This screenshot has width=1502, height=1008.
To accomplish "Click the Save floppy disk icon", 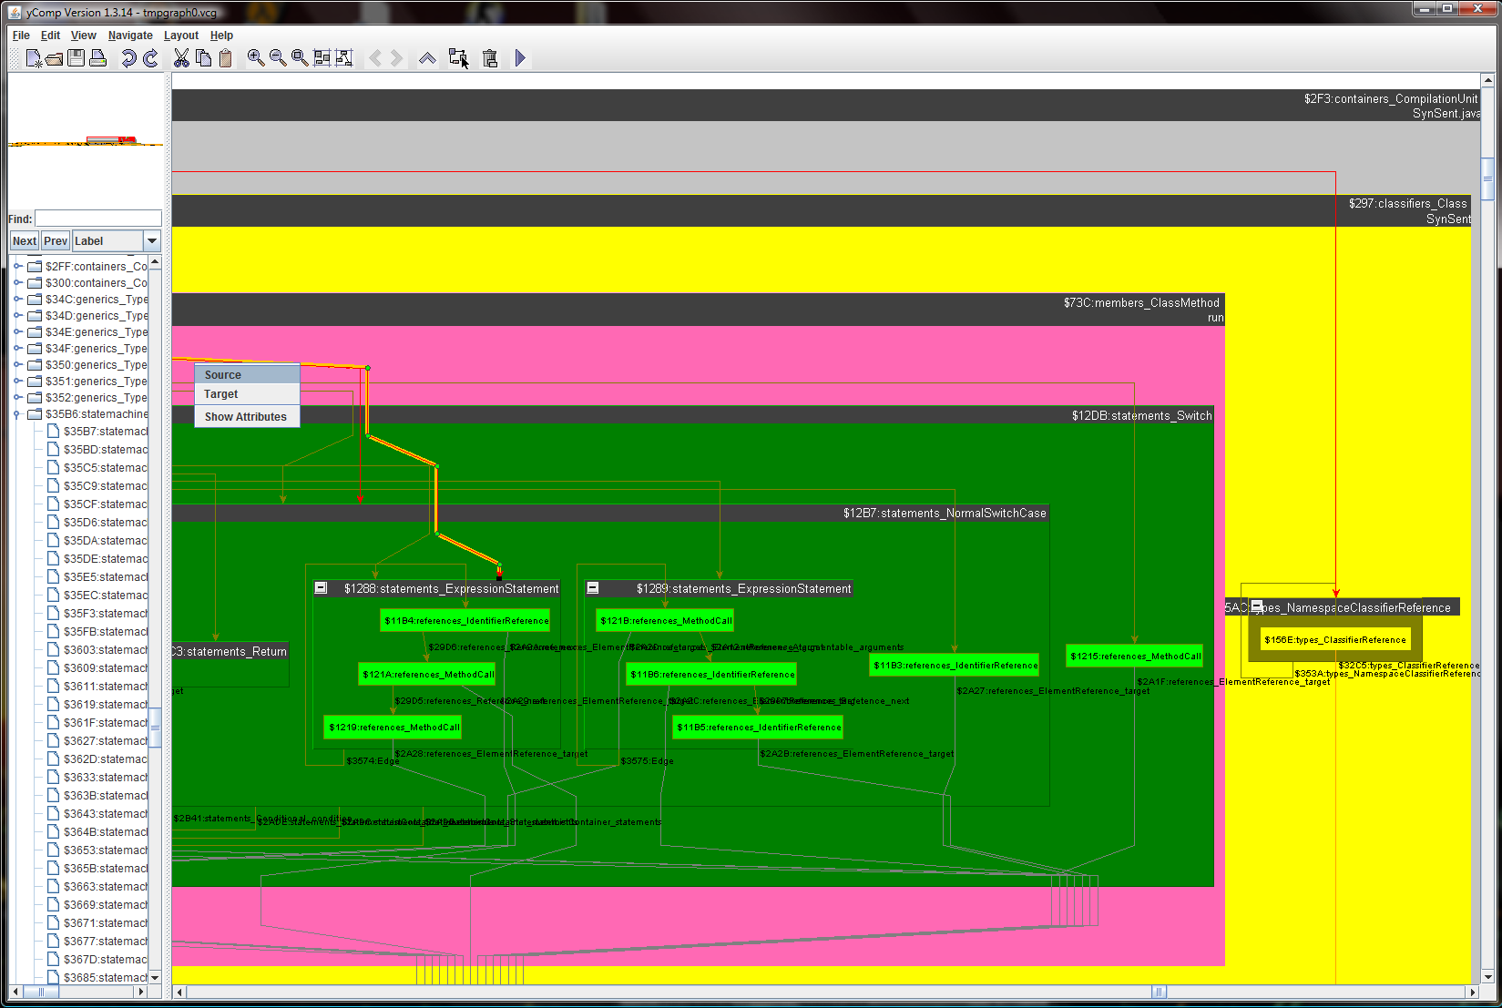I will (x=77, y=58).
